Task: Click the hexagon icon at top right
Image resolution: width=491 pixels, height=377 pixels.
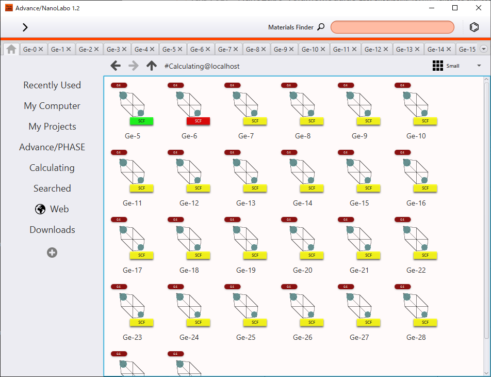Action: point(474,27)
